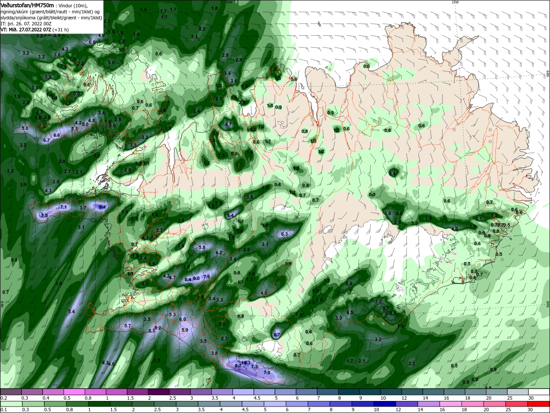The width and height of the screenshot is (550, 413).
Task: Click the bright red swatch past 30 in the lower legend row
Action: point(539,404)
